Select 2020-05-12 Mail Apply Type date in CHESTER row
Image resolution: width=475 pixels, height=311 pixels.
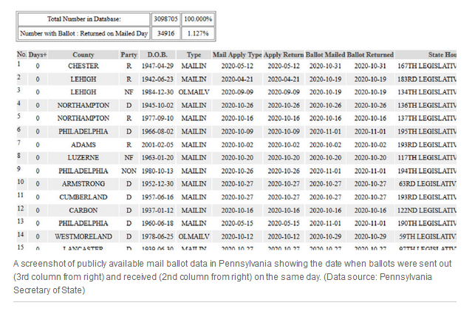(237, 66)
